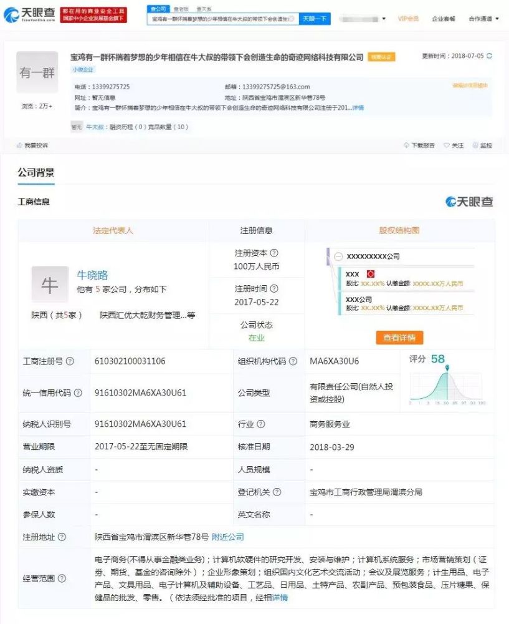The width and height of the screenshot is (509, 624).
Task: Click the help icon next to 登记机关
Action: coord(277,492)
